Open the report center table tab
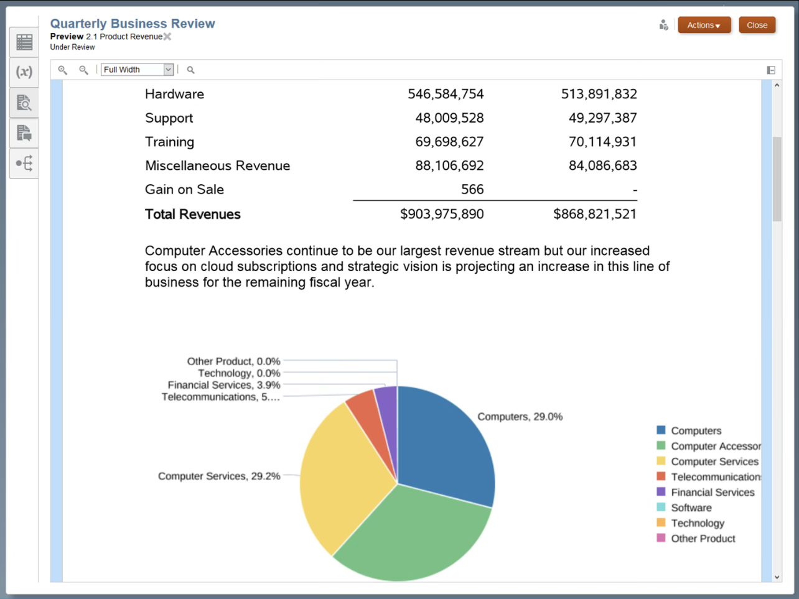799x599 pixels. (x=24, y=42)
